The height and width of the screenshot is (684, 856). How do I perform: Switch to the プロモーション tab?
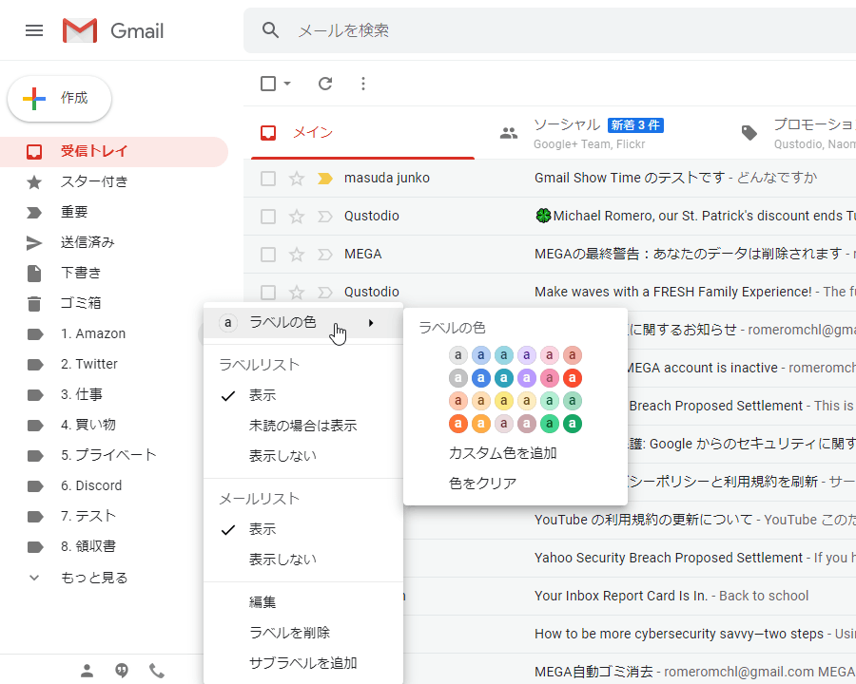pos(792,133)
